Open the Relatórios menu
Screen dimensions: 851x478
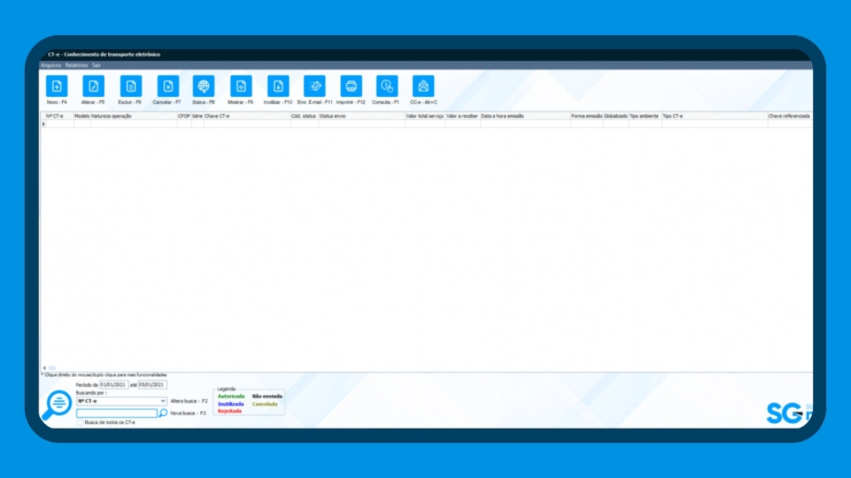[77, 65]
